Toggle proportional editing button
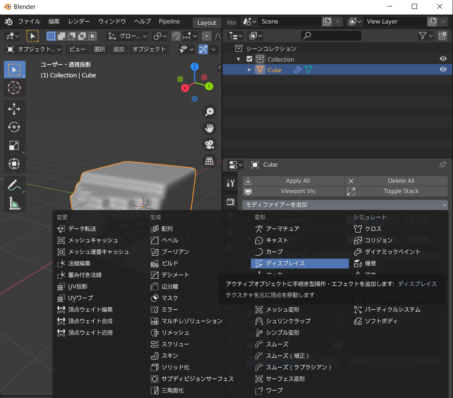The height and width of the screenshot is (398, 453). [206, 36]
